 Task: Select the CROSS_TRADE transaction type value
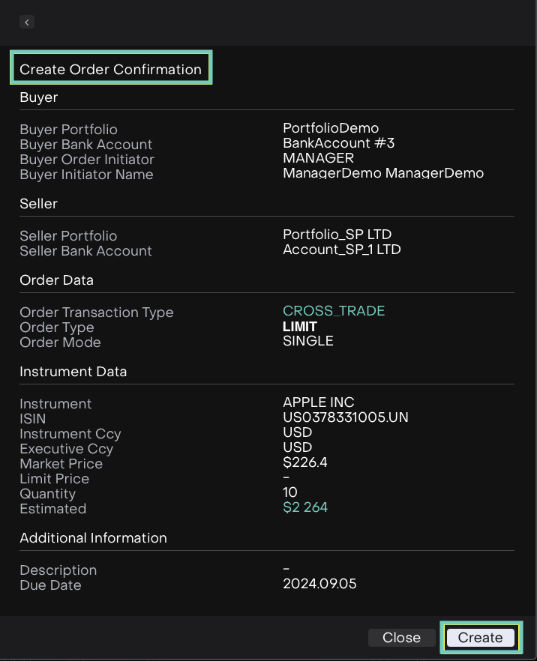(333, 311)
